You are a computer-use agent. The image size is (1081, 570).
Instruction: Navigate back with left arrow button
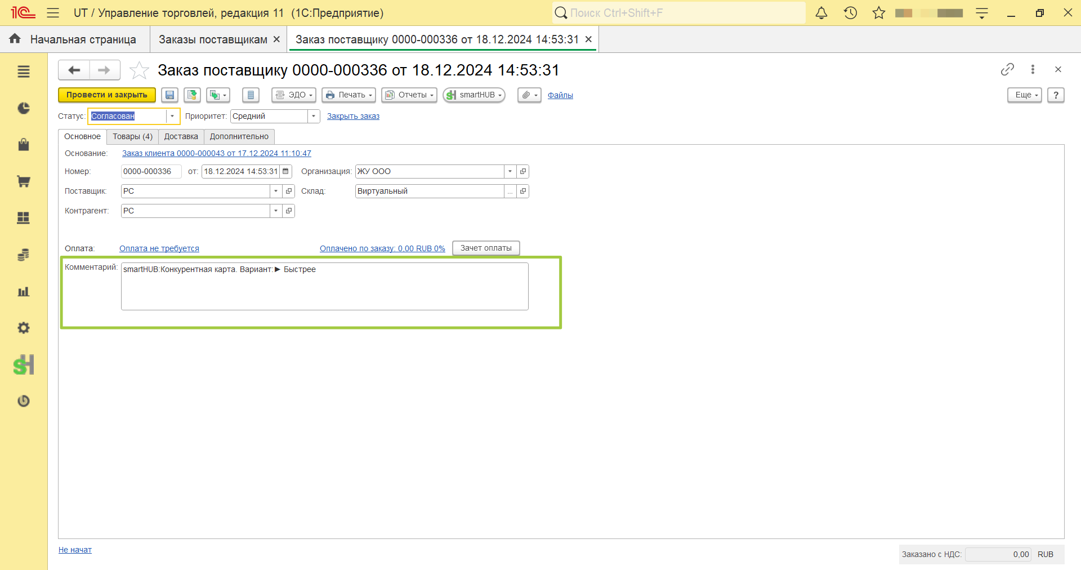[x=74, y=70]
